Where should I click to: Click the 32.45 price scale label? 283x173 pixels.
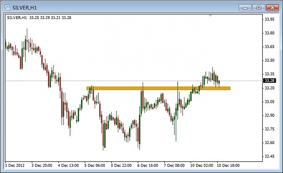[x=269, y=156]
